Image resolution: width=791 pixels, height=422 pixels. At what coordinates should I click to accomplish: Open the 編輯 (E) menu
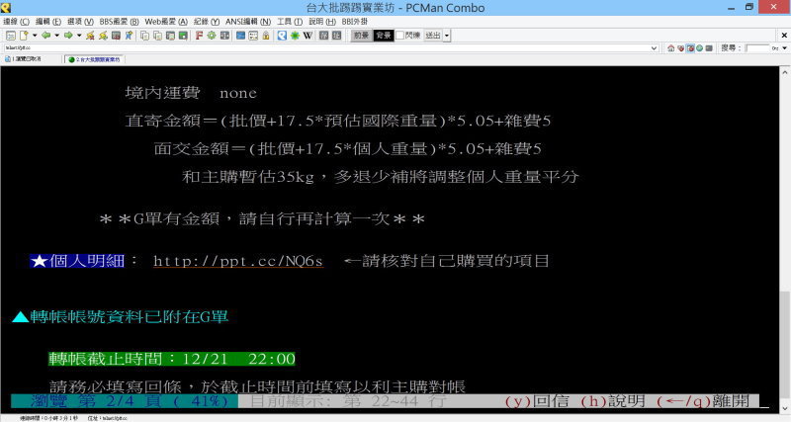pyautogui.click(x=48, y=22)
